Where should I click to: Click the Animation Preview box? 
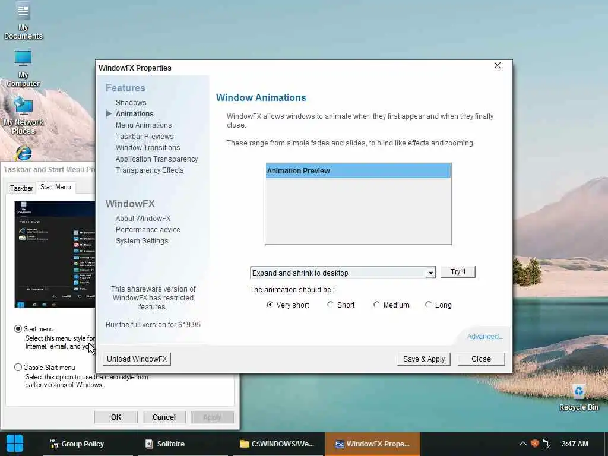point(358,204)
